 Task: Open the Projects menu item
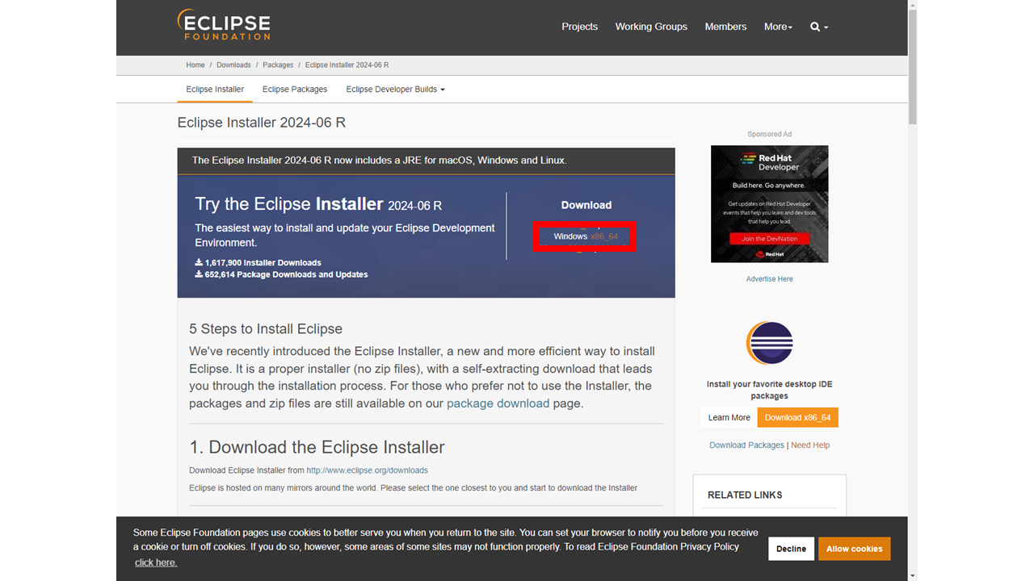coord(579,27)
